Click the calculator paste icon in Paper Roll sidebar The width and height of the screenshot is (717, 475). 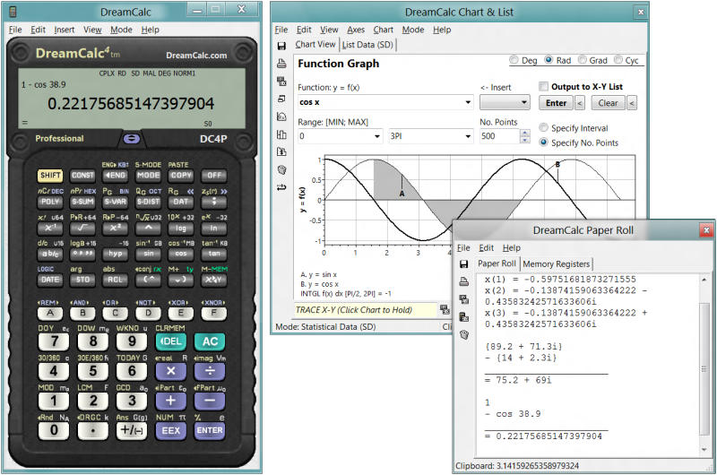[x=463, y=317]
